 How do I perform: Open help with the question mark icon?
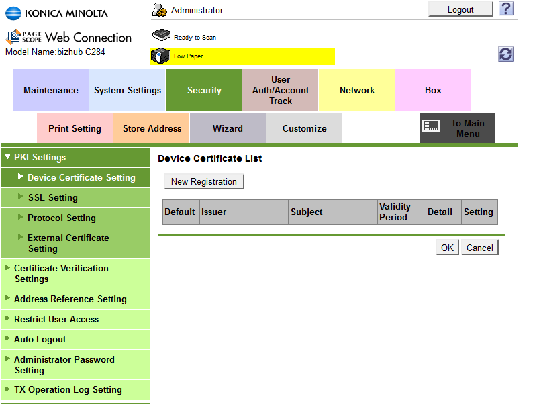pyautogui.click(x=505, y=9)
